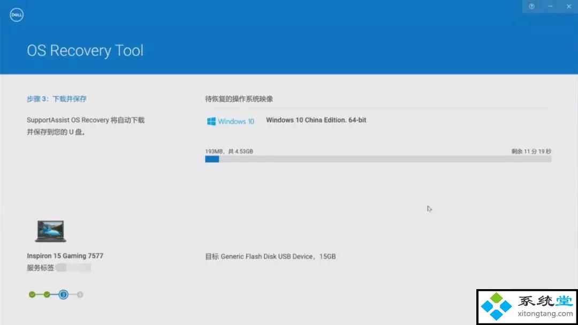Close the OS Recovery Tool window
The width and height of the screenshot is (578, 325).
(569, 6)
